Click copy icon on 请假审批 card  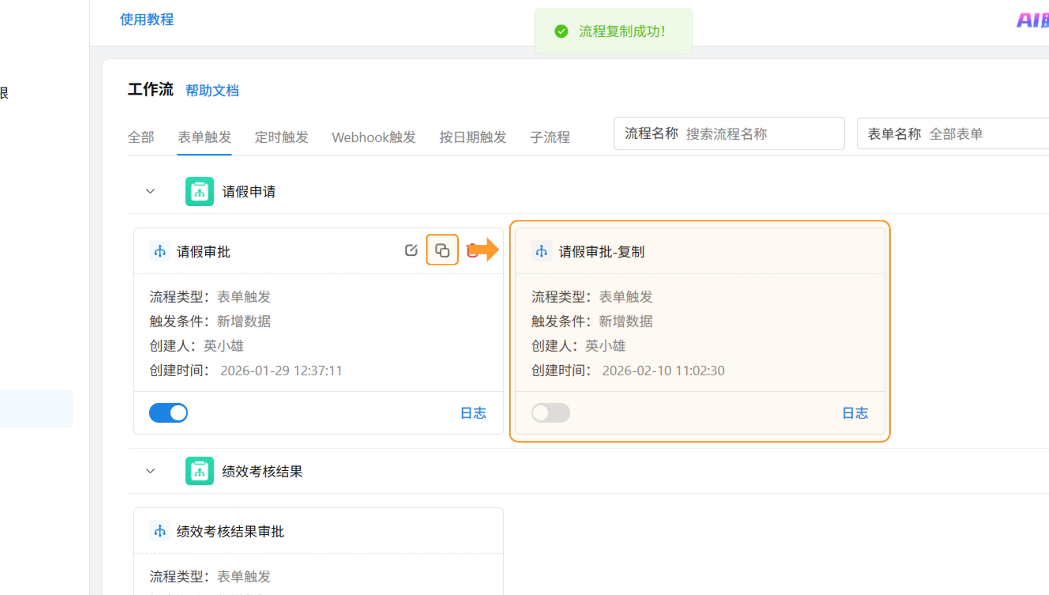(442, 250)
